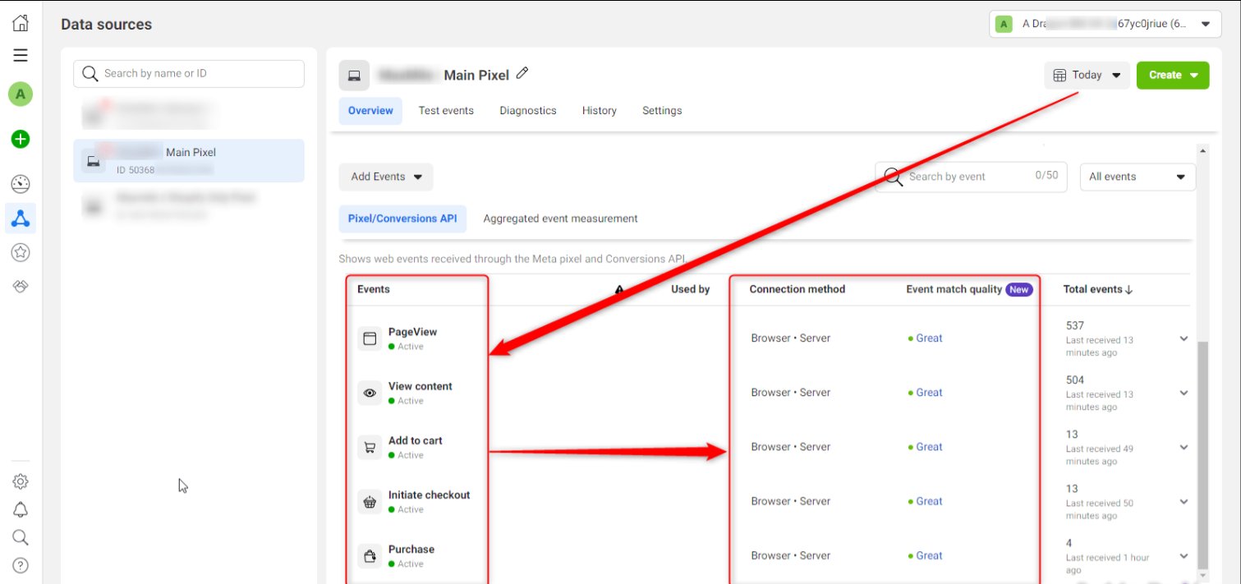1241x584 pixels.
Task: Click the Purchase bag icon
Action: 370,555
